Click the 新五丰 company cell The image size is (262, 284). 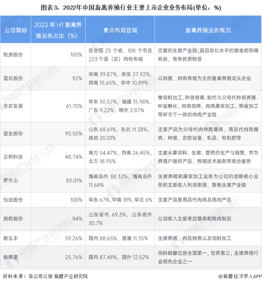click(x=16, y=238)
